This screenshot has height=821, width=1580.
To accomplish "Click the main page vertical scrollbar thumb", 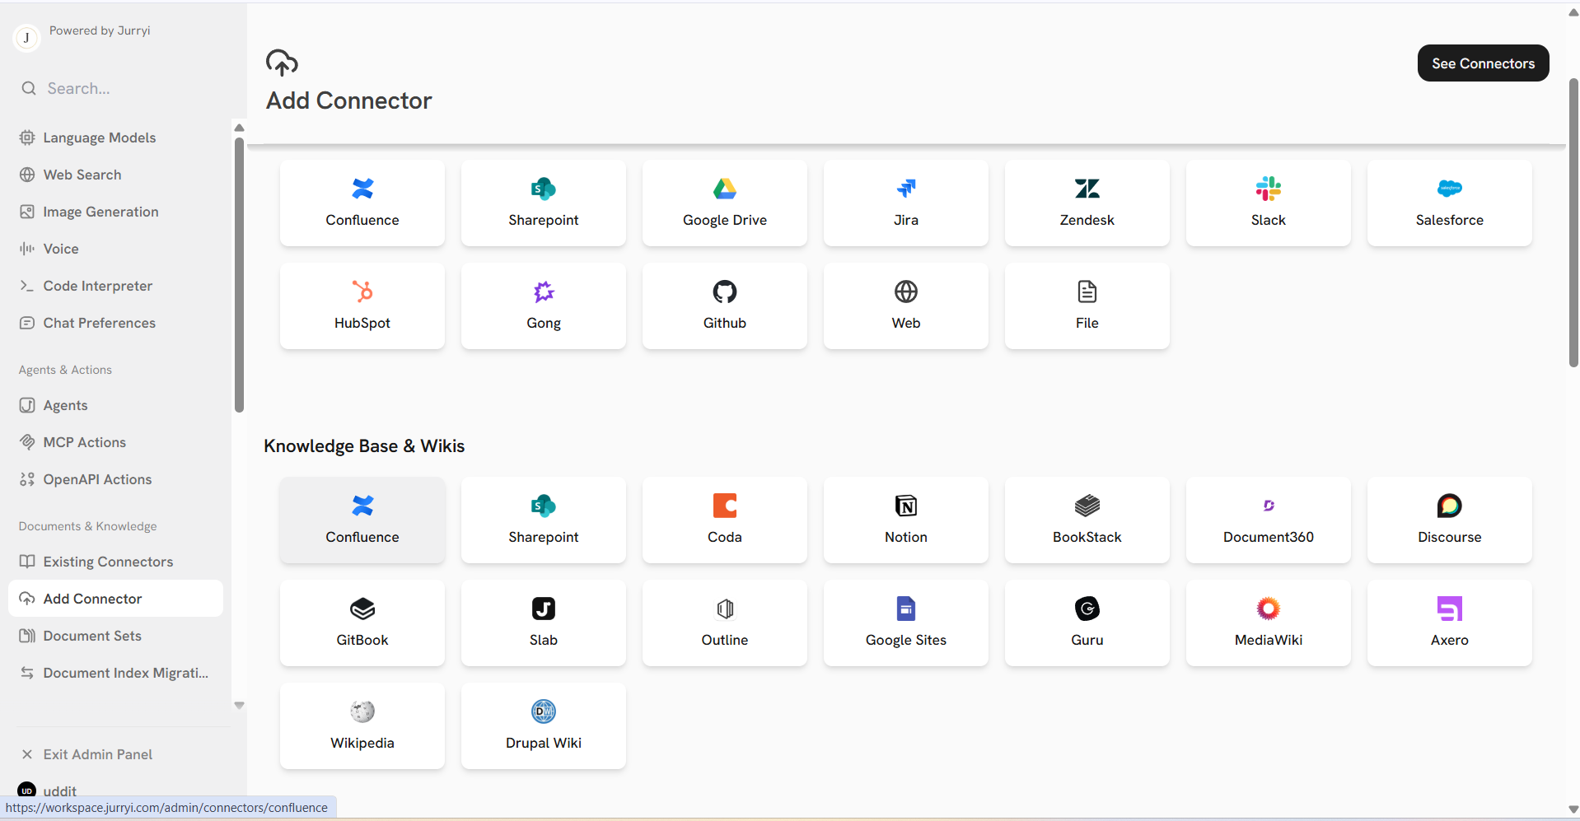I will [x=1573, y=222].
